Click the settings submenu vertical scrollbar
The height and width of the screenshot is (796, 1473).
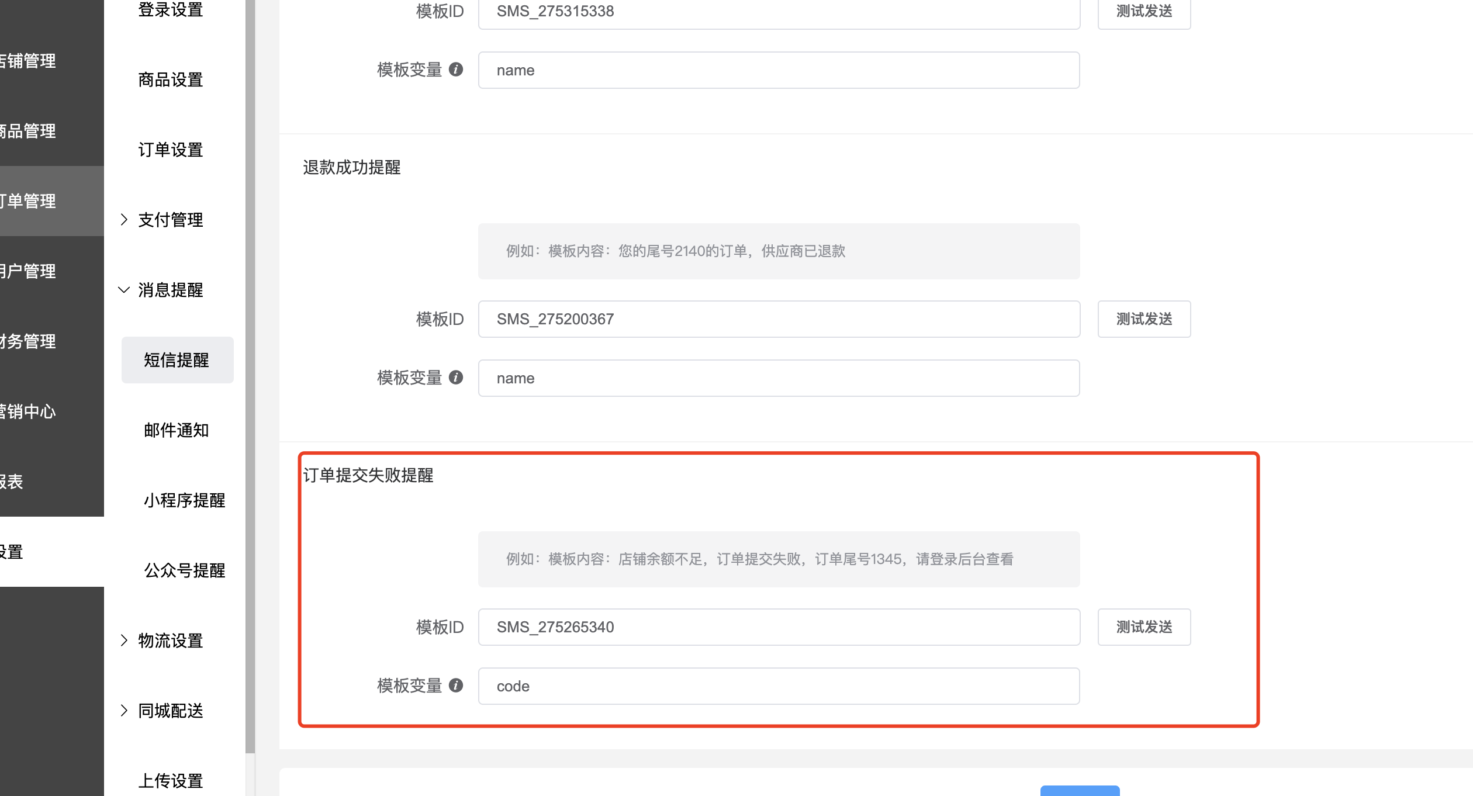(250, 374)
